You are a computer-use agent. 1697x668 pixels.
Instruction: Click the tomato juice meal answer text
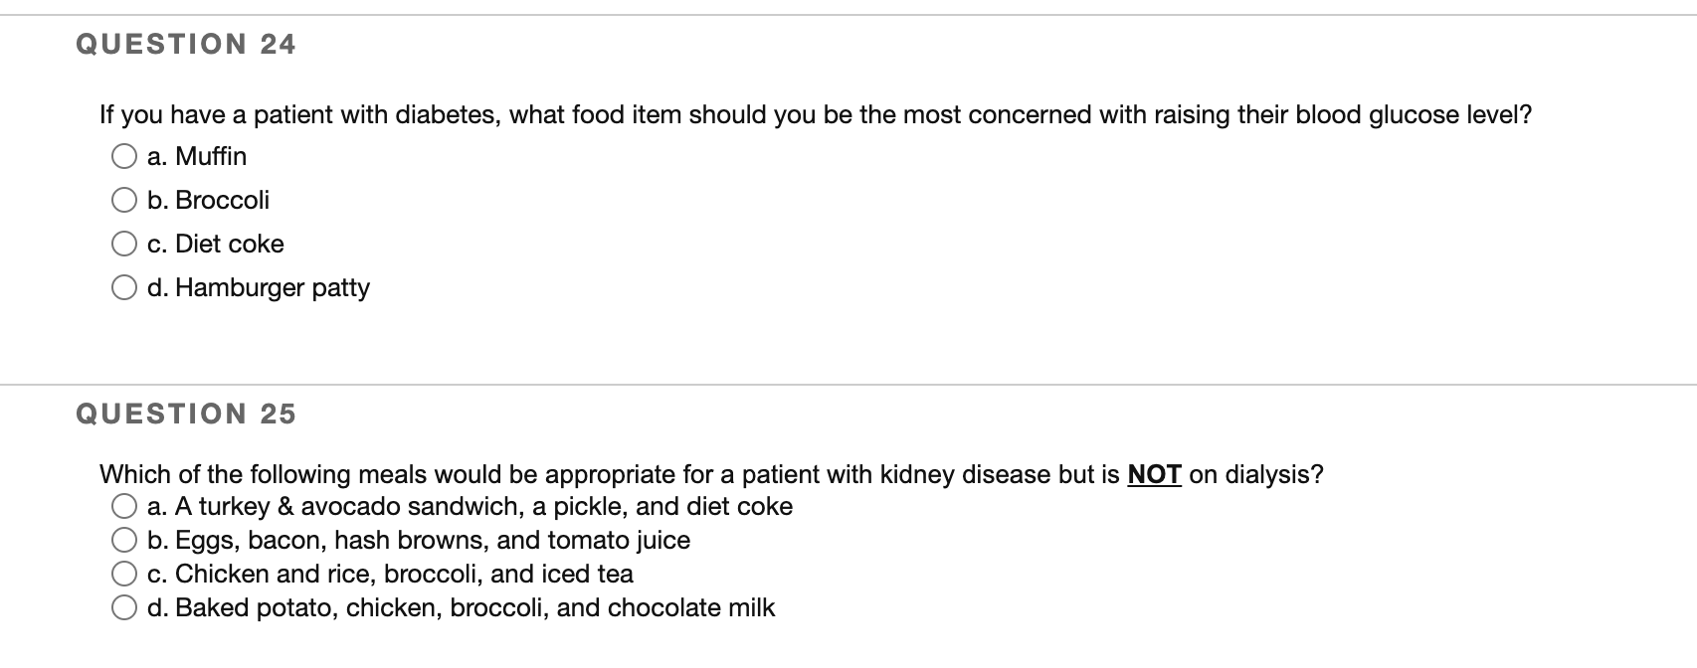(x=419, y=540)
